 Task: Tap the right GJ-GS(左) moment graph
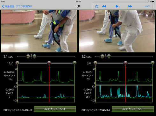click(124, 76)
